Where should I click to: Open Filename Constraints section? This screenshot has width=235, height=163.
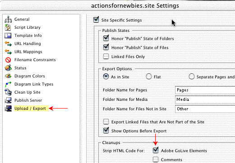(x=35, y=60)
